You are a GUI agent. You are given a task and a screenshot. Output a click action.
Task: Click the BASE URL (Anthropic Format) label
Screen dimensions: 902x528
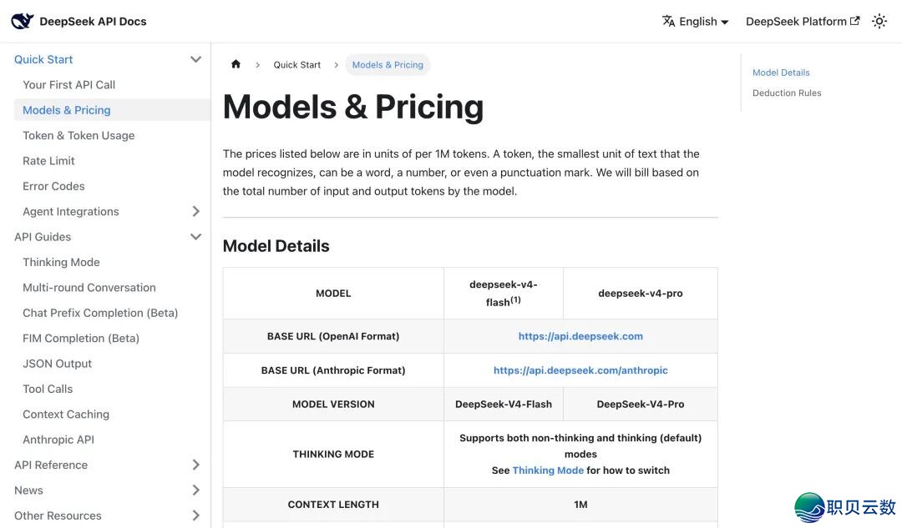coord(333,370)
